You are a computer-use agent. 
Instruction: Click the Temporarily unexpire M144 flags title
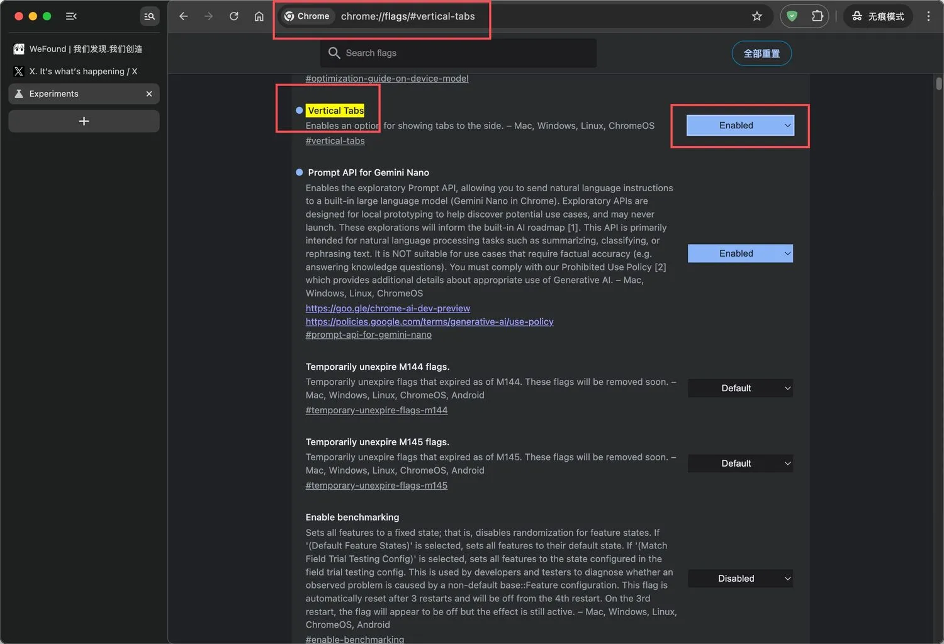tap(378, 367)
